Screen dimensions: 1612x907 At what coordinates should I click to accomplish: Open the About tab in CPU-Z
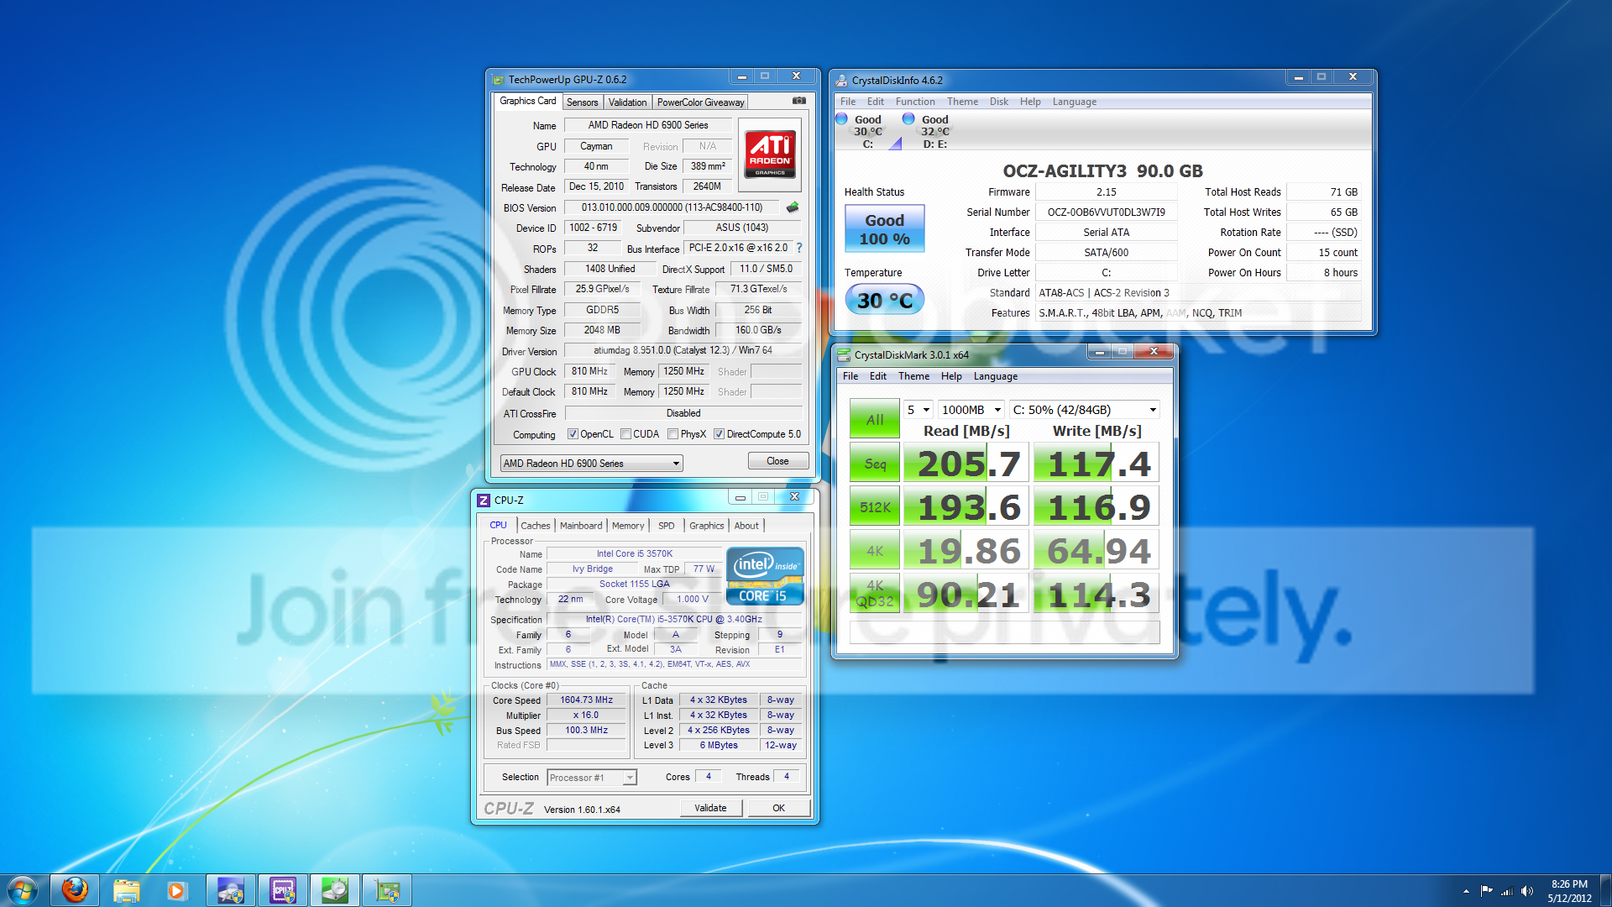click(746, 526)
